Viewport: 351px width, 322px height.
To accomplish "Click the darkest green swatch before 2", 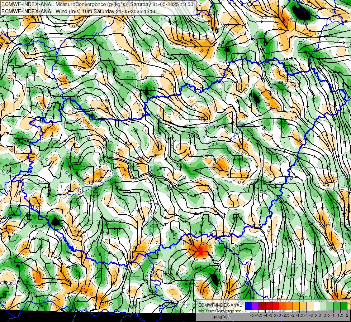I will tap(344, 306).
